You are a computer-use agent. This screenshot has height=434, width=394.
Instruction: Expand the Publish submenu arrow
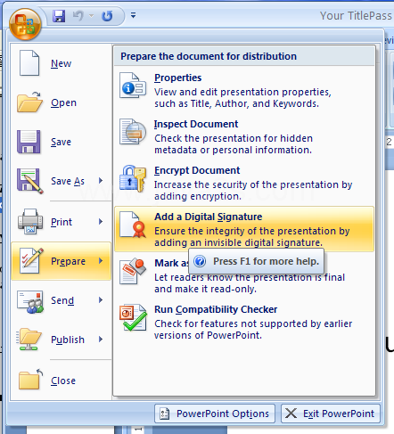point(101,340)
